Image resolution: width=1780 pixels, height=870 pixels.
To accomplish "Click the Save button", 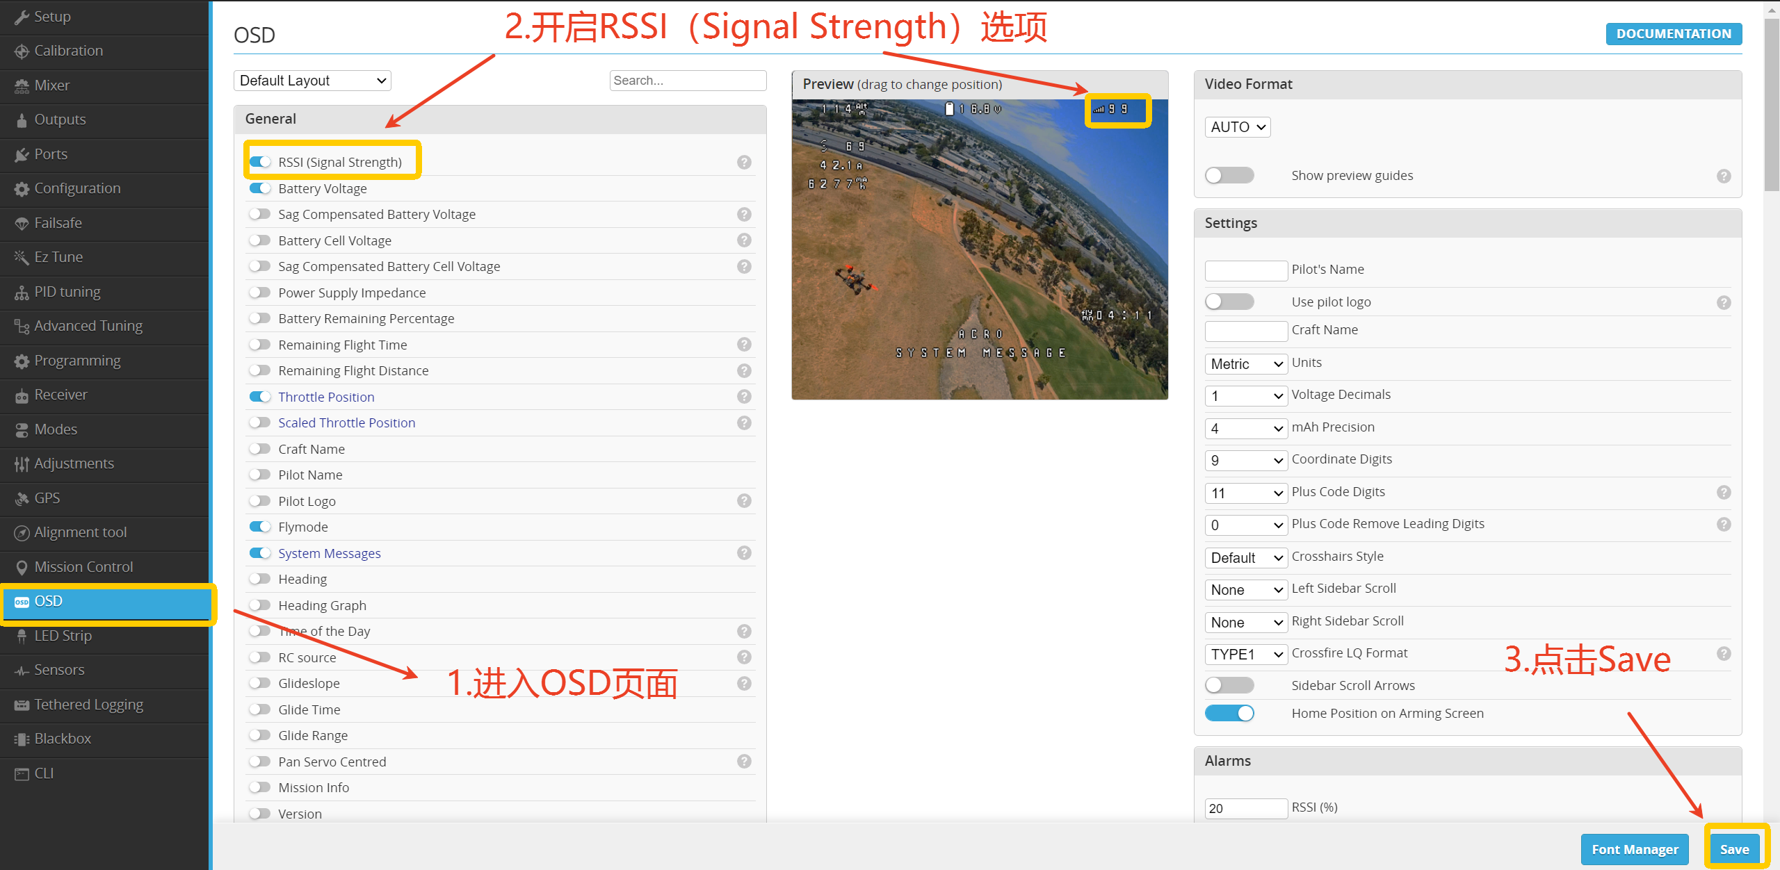I will (x=1735, y=849).
